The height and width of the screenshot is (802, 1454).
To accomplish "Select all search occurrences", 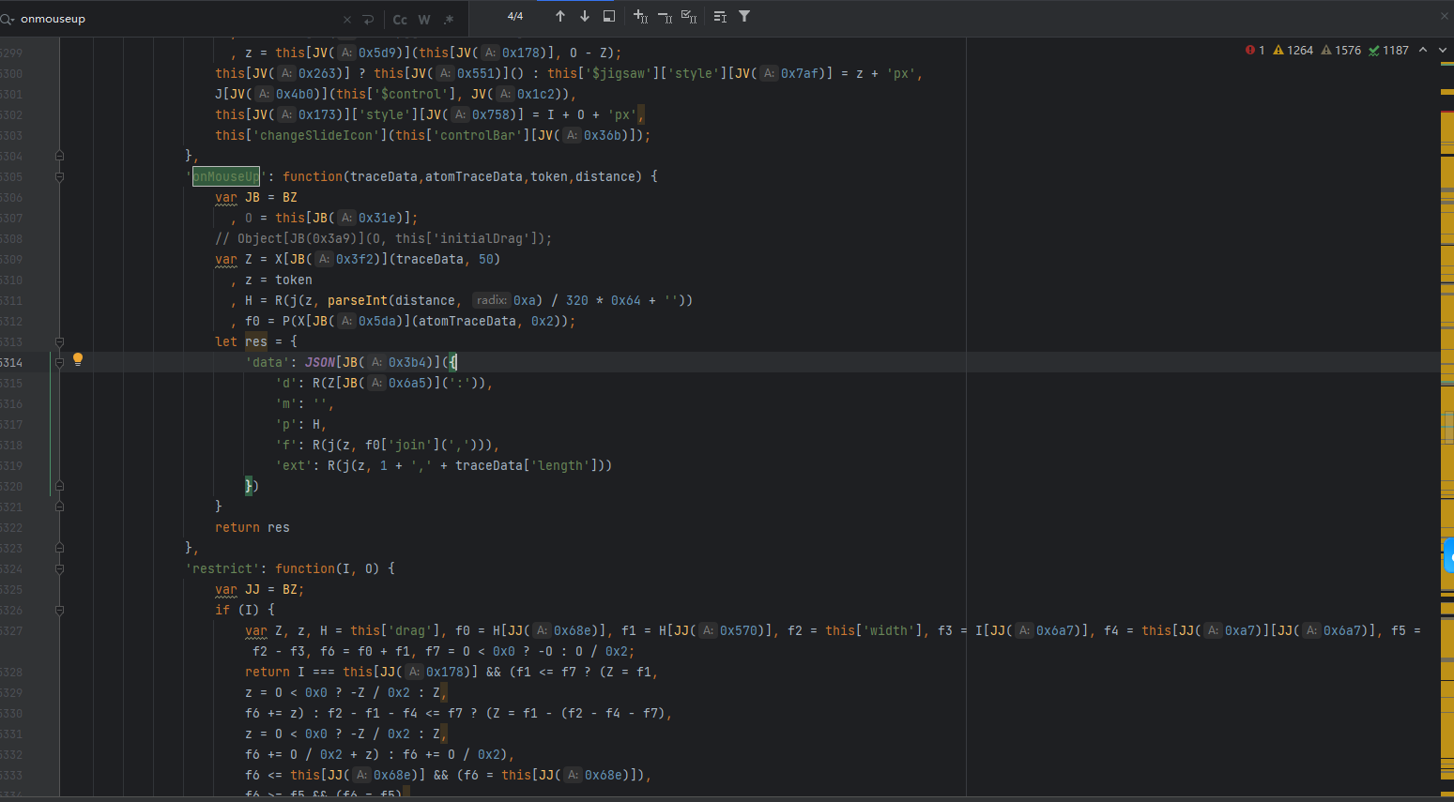I will [689, 16].
